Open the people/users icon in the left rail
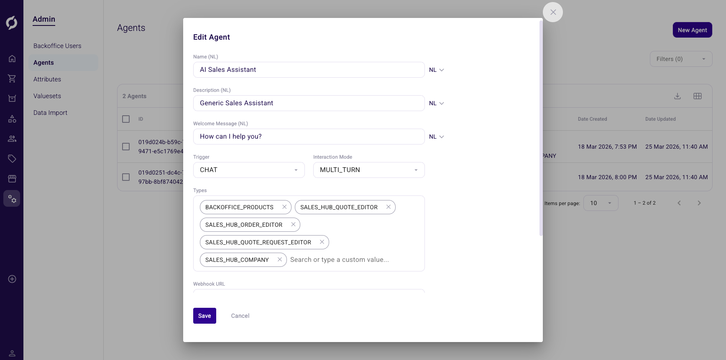726x360 pixels. pyautogui.click(x=12, y=139)
